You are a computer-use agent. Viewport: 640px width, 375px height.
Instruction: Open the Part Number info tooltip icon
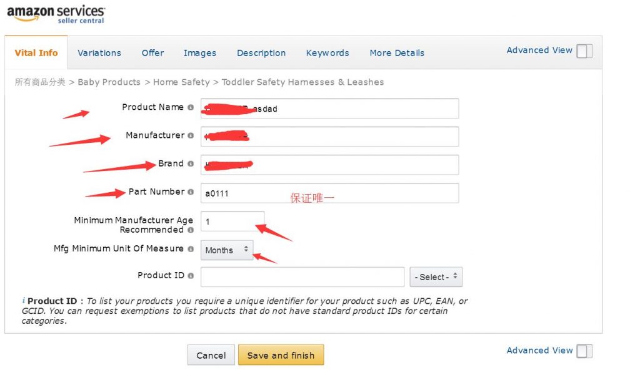coord(191,192)
